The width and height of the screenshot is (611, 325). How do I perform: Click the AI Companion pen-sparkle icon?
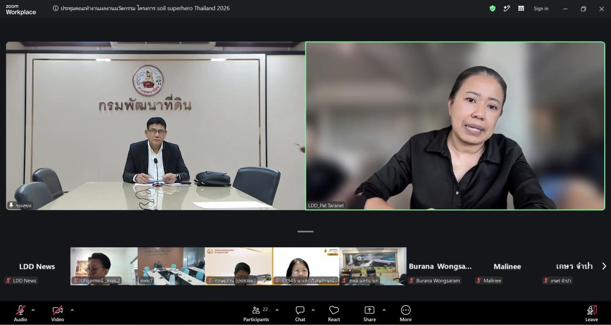tap(507, 9)
